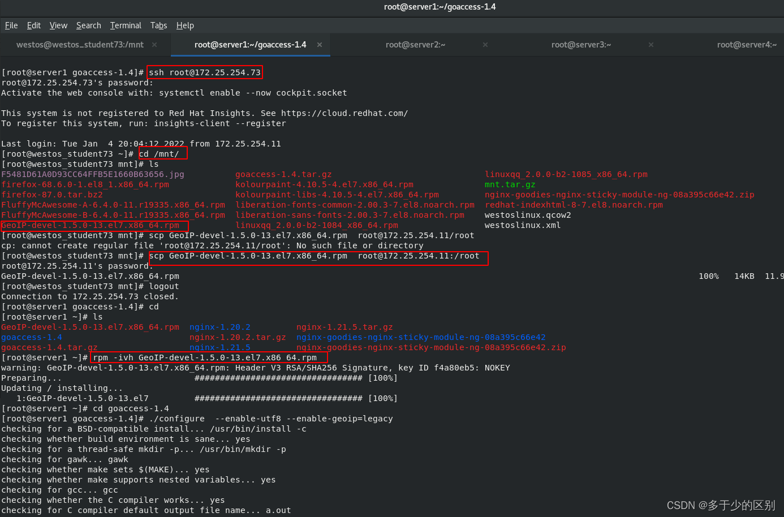Click liberation-sans-fonts-2.00.3-7.el8.noarch.rpm file name
The image size is (784, 517).
350,215
